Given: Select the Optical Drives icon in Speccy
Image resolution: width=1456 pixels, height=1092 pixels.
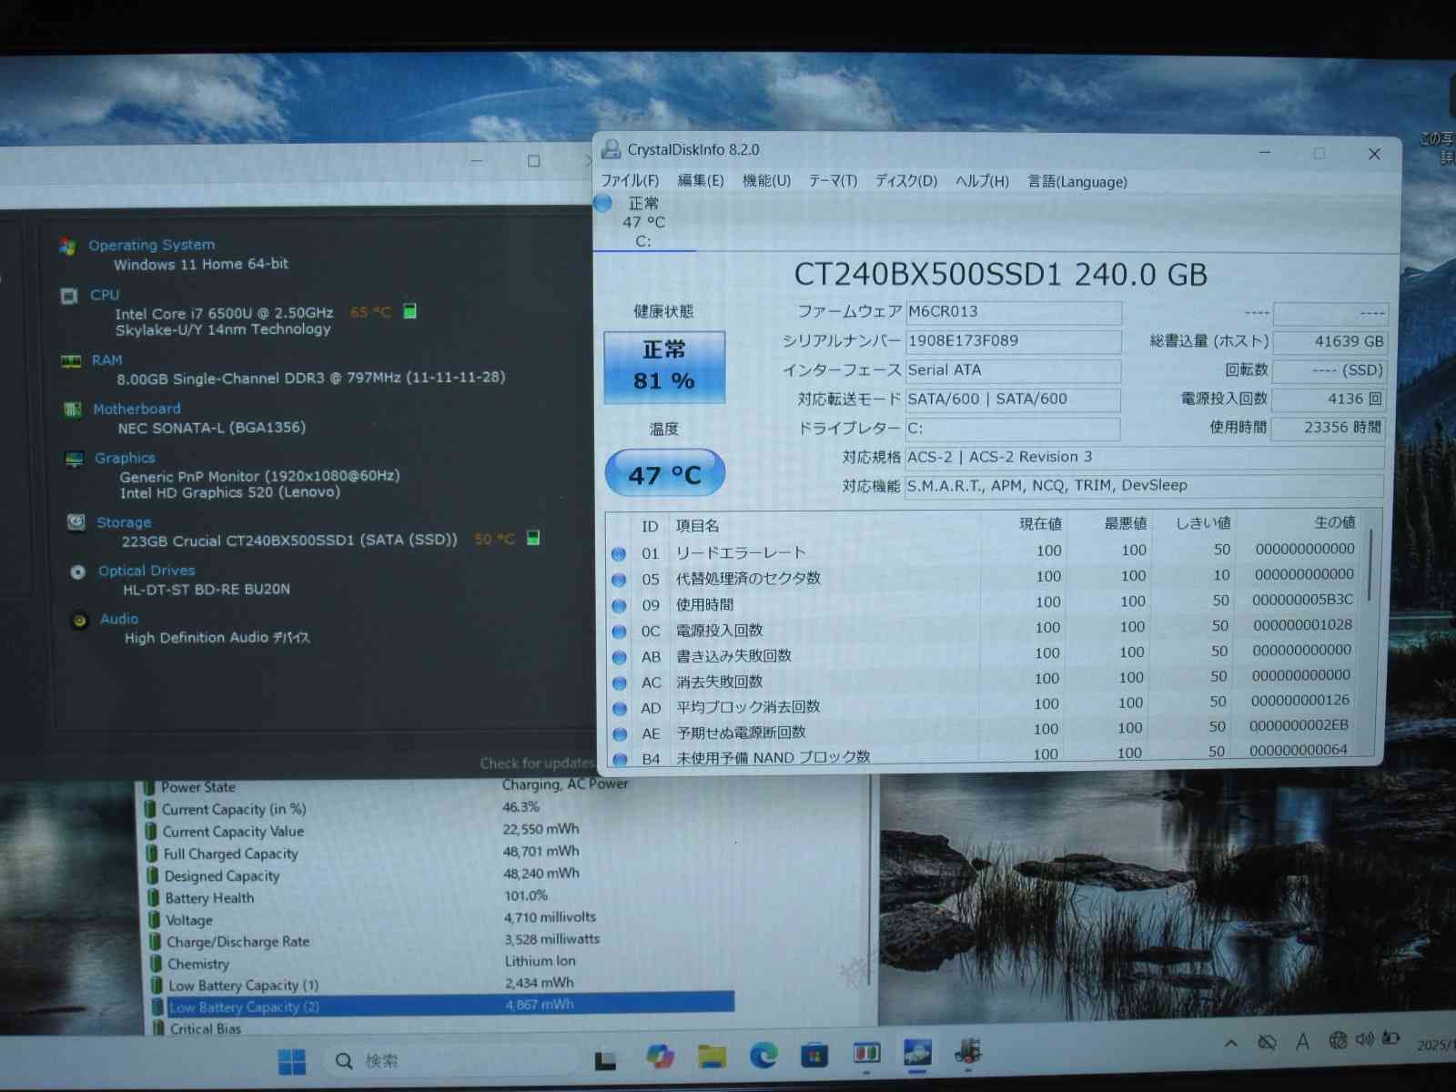Looking at the screenshot, I should [77, 571].
